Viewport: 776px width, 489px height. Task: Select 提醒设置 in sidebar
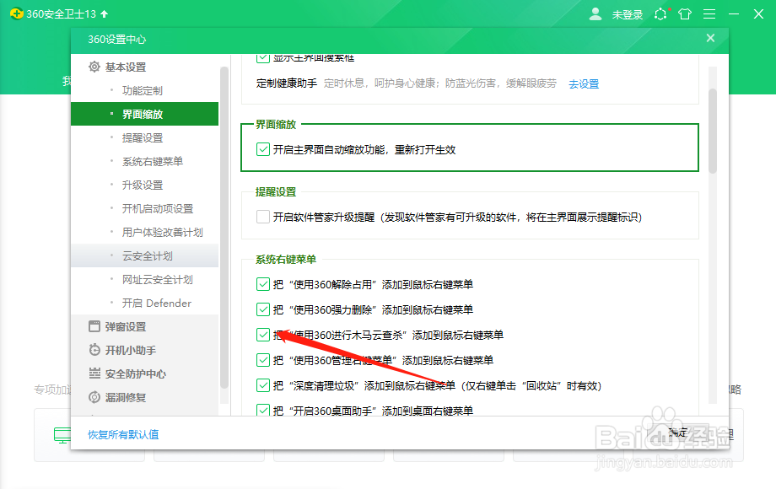144,137
